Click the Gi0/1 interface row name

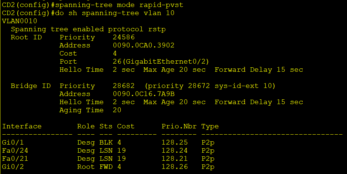[x=11, y=142]
